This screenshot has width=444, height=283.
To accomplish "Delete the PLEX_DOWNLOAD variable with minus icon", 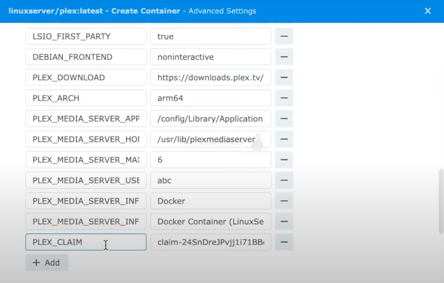I will tap(284, 78).
